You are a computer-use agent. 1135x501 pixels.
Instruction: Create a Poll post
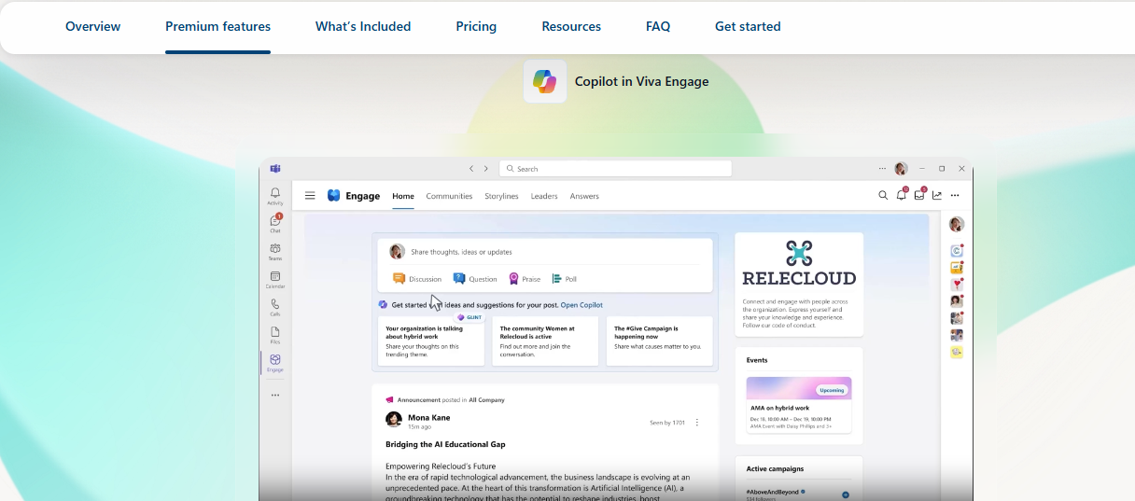point(565,279)
